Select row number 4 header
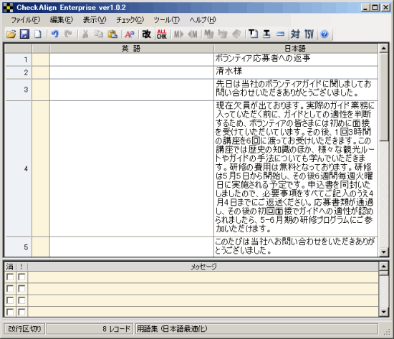This screenshot has height=339, width=394. (x=19, y=168)
